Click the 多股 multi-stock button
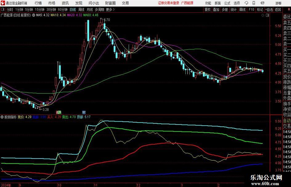 [x=225, y=10]
